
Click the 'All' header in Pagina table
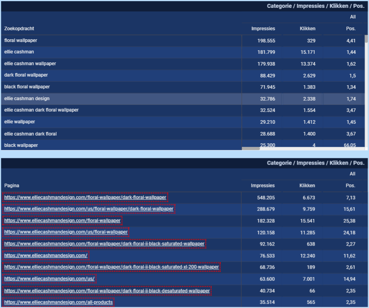[352, 174]
